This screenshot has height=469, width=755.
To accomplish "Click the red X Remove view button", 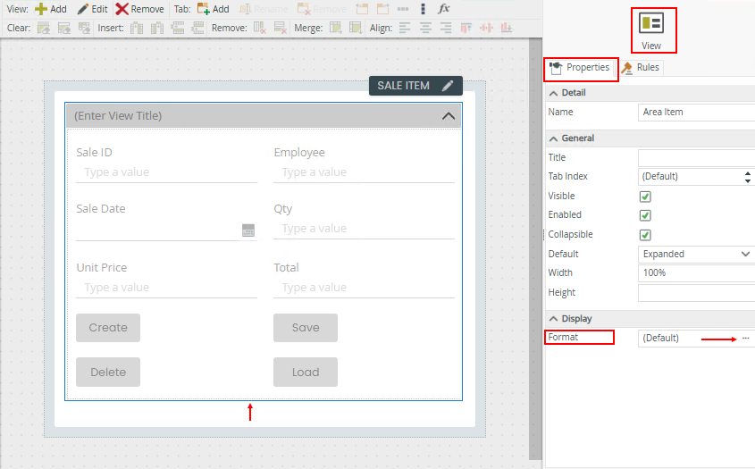I will 139,9.
